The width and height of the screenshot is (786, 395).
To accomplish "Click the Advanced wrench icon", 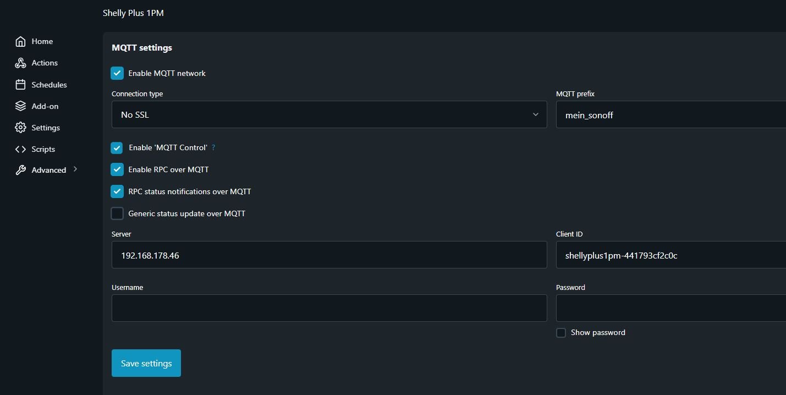I will [20, 170].
